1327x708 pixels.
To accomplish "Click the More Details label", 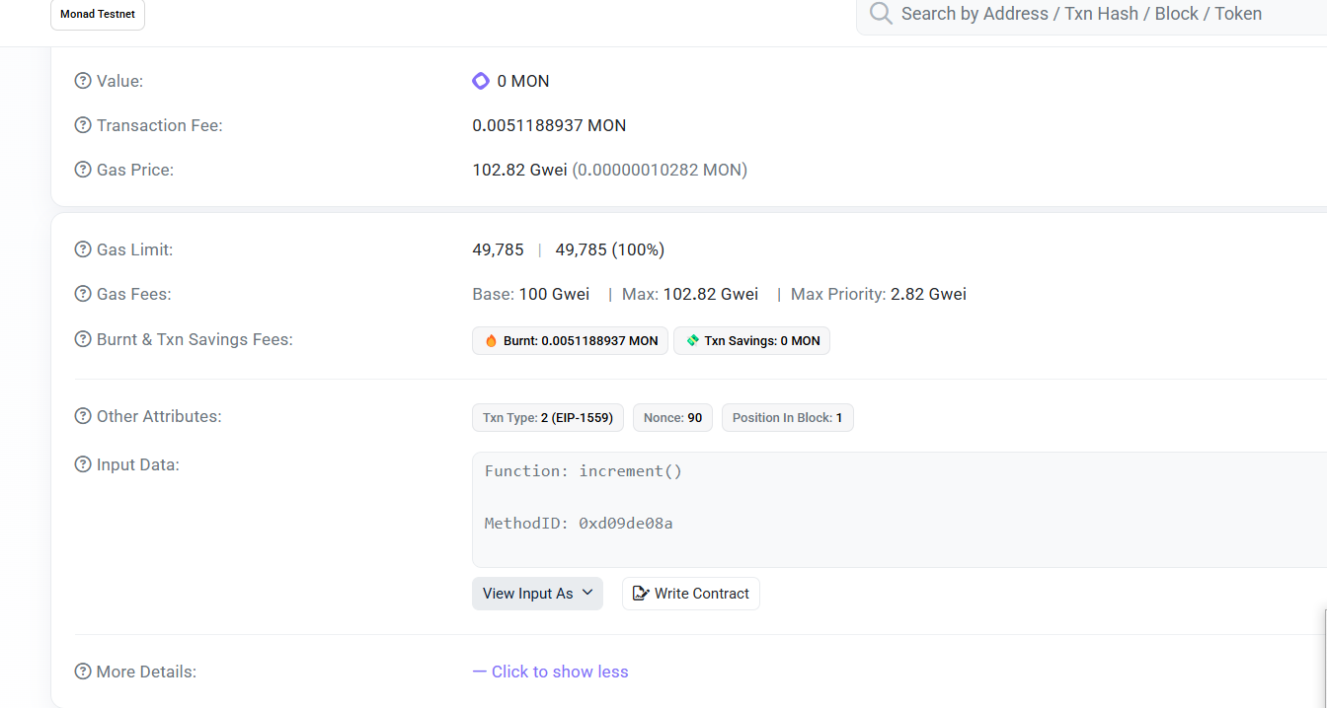I will pyautogui.click(x=146, y=672).
